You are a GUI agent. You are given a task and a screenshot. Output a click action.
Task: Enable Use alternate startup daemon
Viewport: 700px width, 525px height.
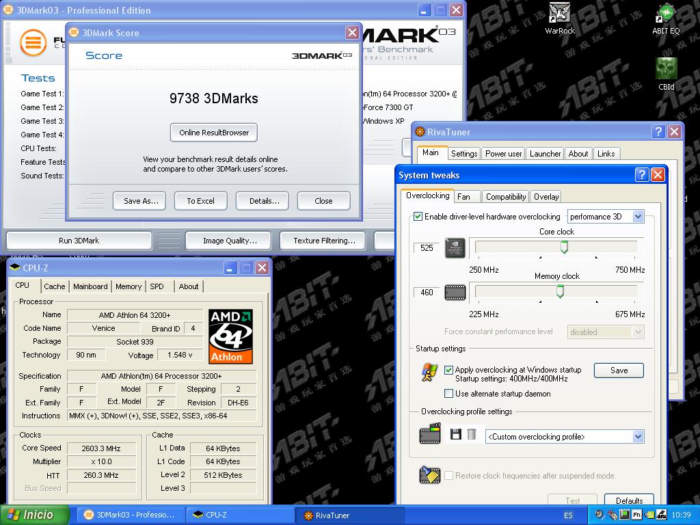coord(448,393)
